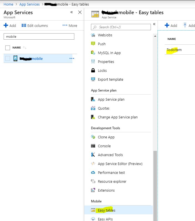Click the scrollbar up arrow
The height and width of the screenshot is (221, 195).
pyautogui.click(x=155, y=36)
